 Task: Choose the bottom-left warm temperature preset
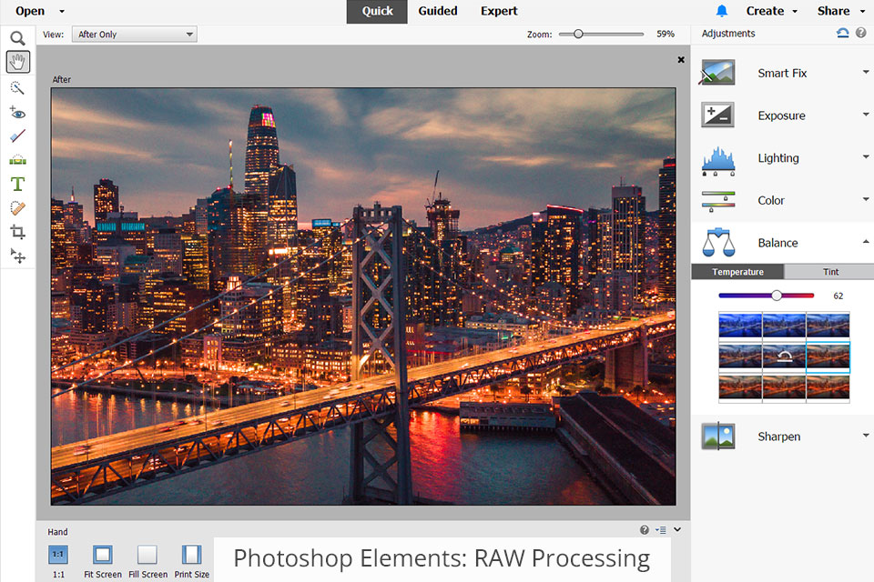740,387
